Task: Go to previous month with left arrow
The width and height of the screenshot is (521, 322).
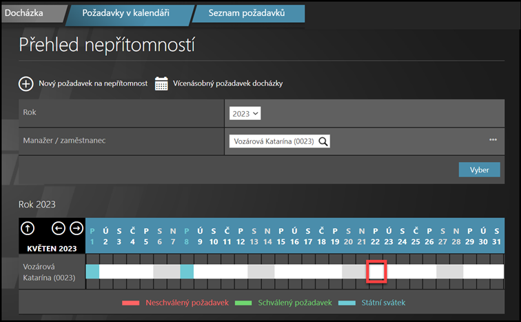Action: (x=59, y=228)
